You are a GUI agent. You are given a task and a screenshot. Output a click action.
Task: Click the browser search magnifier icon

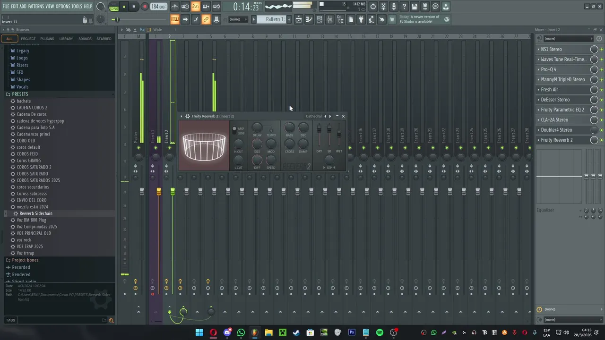coord(111,320)
